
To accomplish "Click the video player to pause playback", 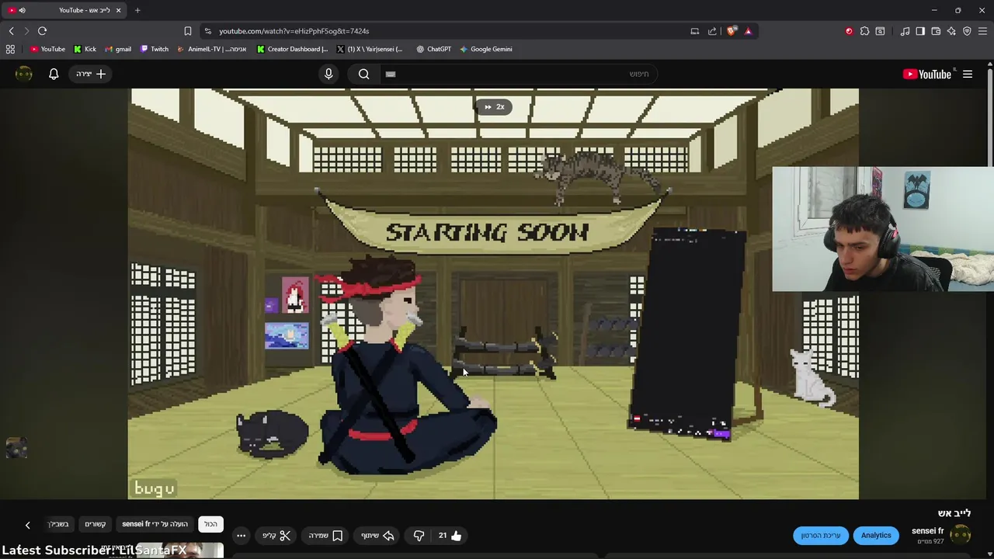I will pos(493,293).
